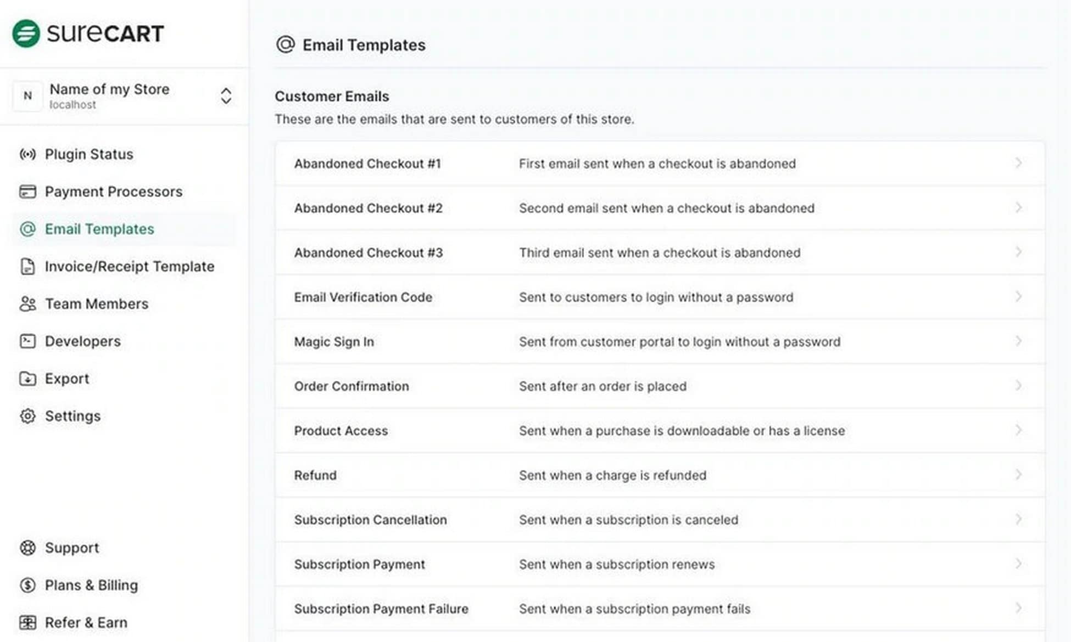The height and width of the screenshot is (642, 1071).
Task: Open Support from the sidebar
Action: point(71,548)
